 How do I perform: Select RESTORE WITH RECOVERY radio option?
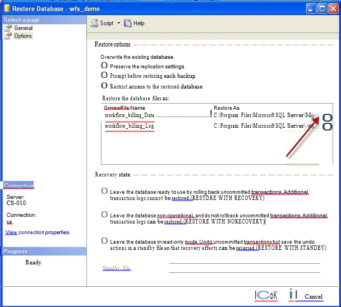click(x=104, y=191)
